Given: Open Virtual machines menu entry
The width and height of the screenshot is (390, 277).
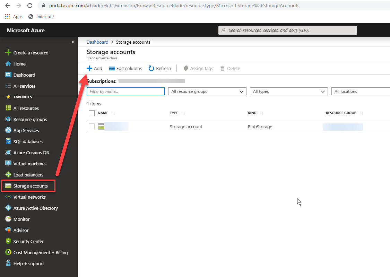Looking at the screenshot, I should (30, 164).
